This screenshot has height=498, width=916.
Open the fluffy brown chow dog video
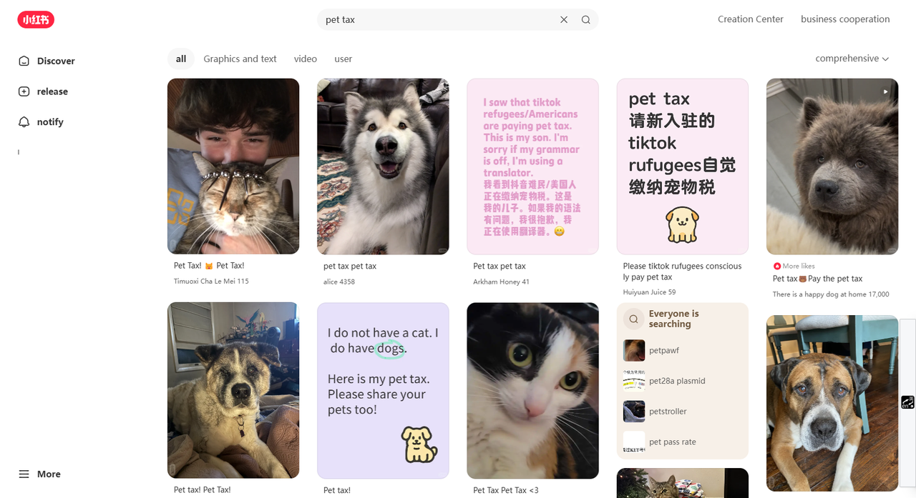point(832,166)
